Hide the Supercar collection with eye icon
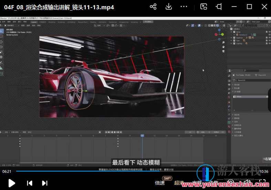This screenshot has height=190, width=271. point(269,38)
